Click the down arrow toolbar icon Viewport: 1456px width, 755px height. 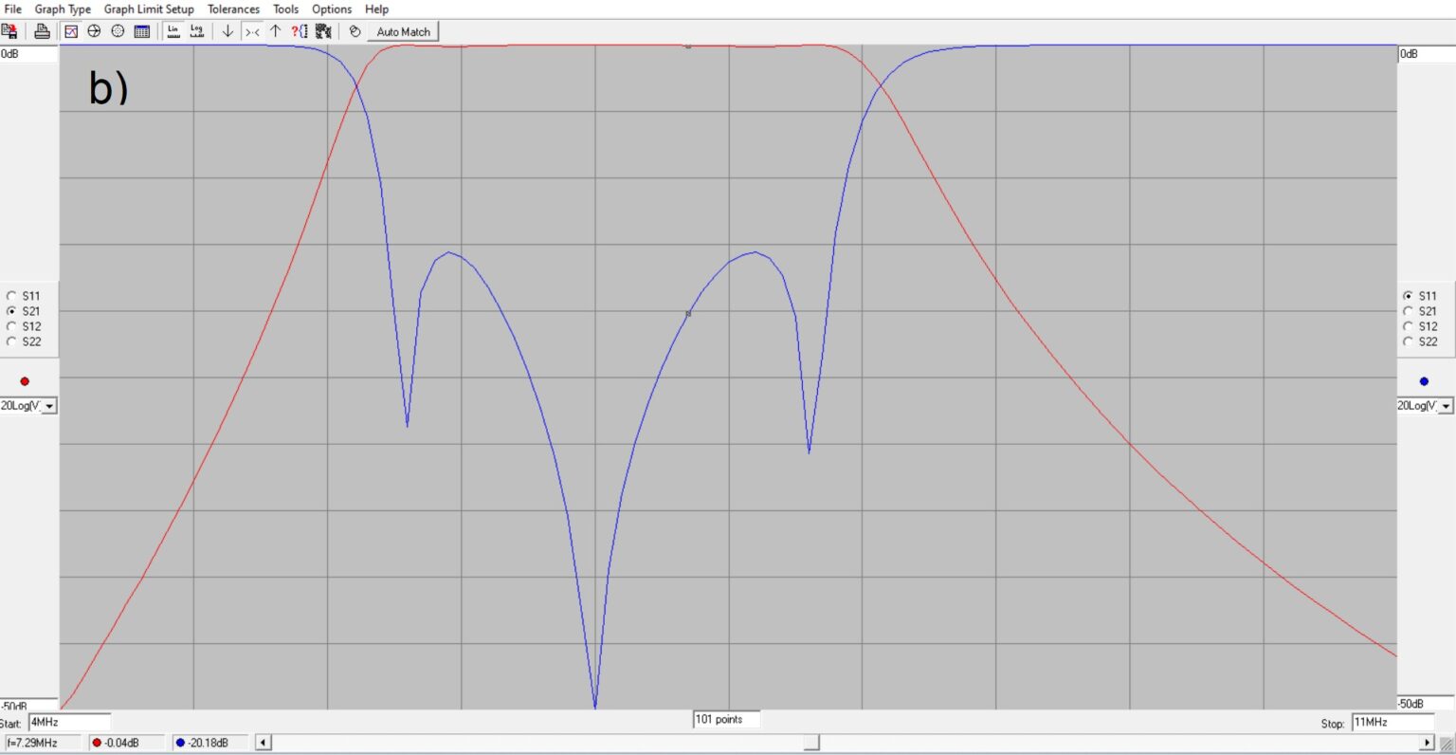[227, 31]
